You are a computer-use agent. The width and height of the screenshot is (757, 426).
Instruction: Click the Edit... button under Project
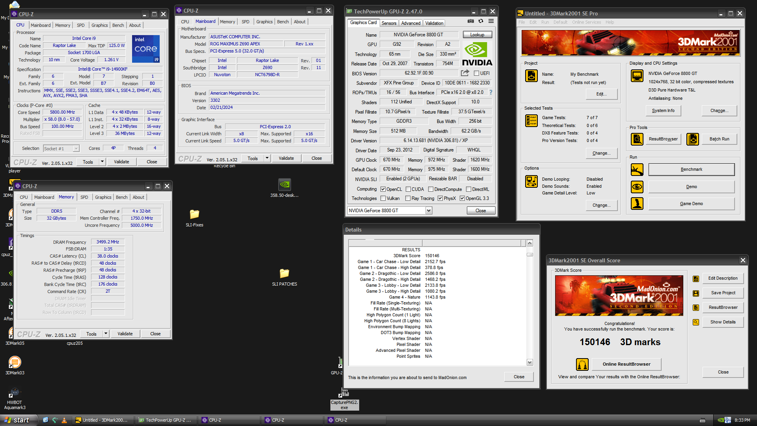[601, 94]
